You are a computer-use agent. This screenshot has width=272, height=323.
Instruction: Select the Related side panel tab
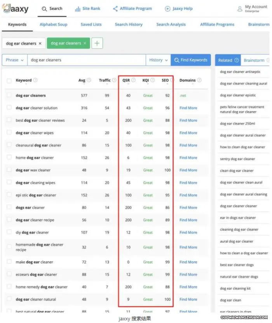point(228,60)
